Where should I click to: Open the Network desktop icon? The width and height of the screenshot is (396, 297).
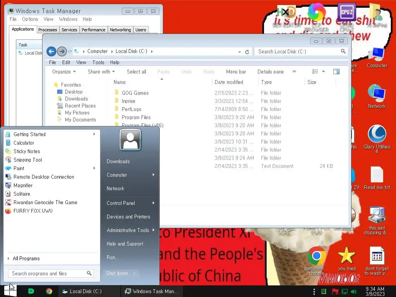pyautogui.click(x=377, y=96)
